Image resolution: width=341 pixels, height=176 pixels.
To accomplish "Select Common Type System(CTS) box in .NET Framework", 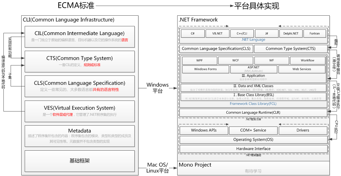I will (291, 49).
